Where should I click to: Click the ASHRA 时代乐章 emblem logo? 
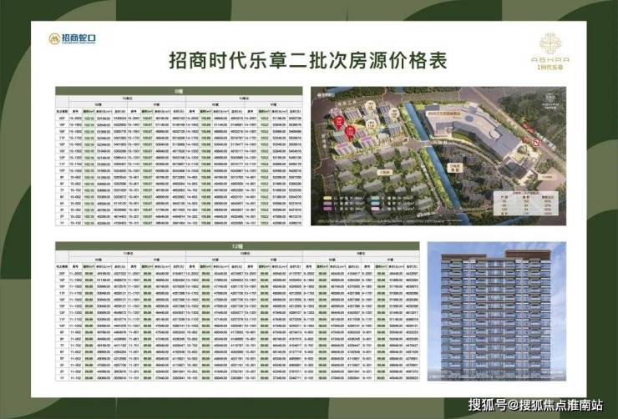(x=550, y=52)
